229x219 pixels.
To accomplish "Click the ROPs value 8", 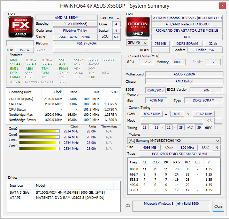I will (160, 50).
